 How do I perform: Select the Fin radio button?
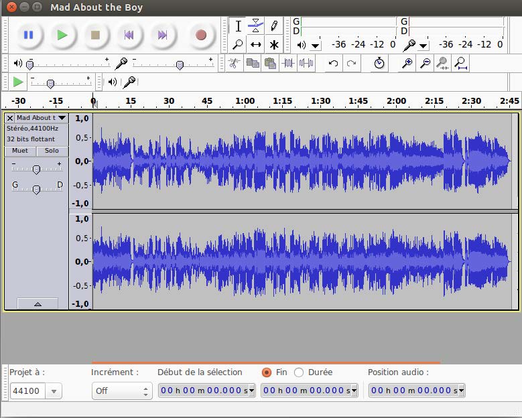click(267, 372)
